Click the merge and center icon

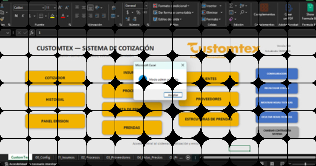(x=113, y=16)
